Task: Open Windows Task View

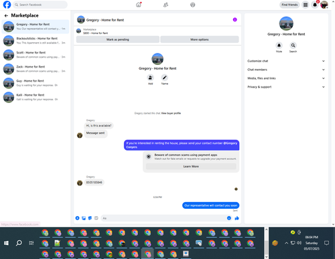Action: pyautogui.click(x=31, y=243)
